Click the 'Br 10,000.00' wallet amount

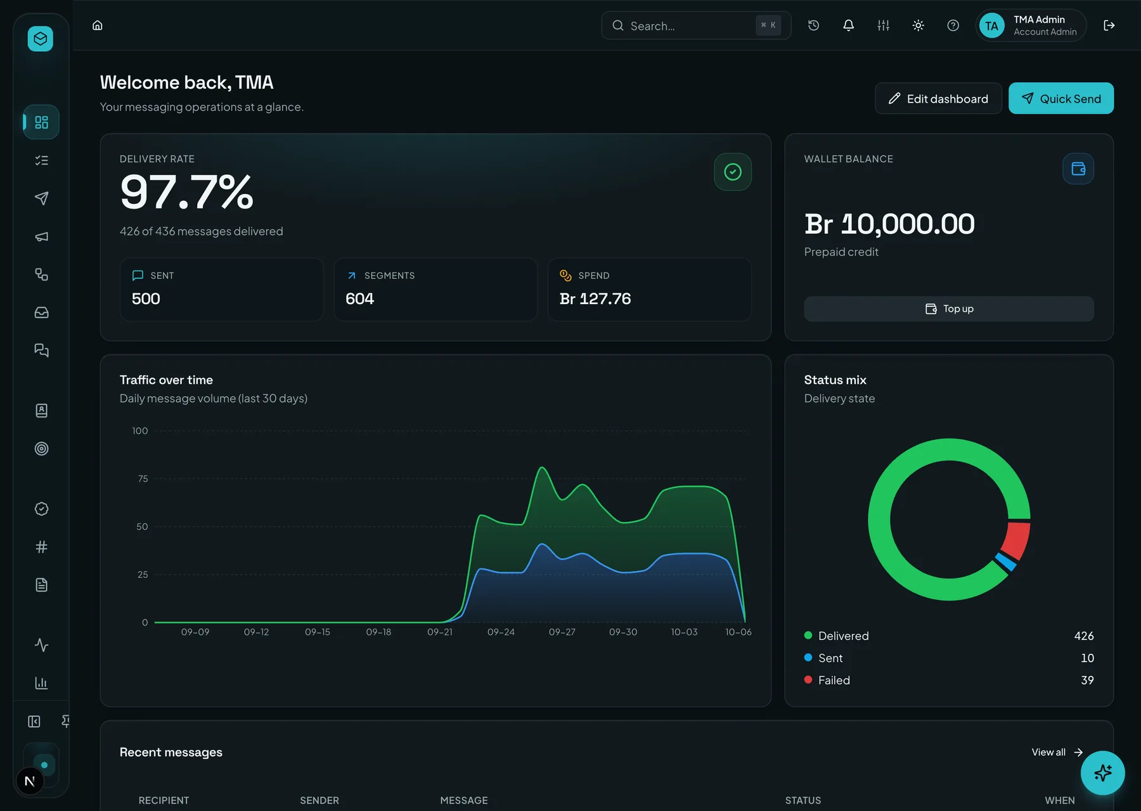pyautogui.click(x=889, y=224)
